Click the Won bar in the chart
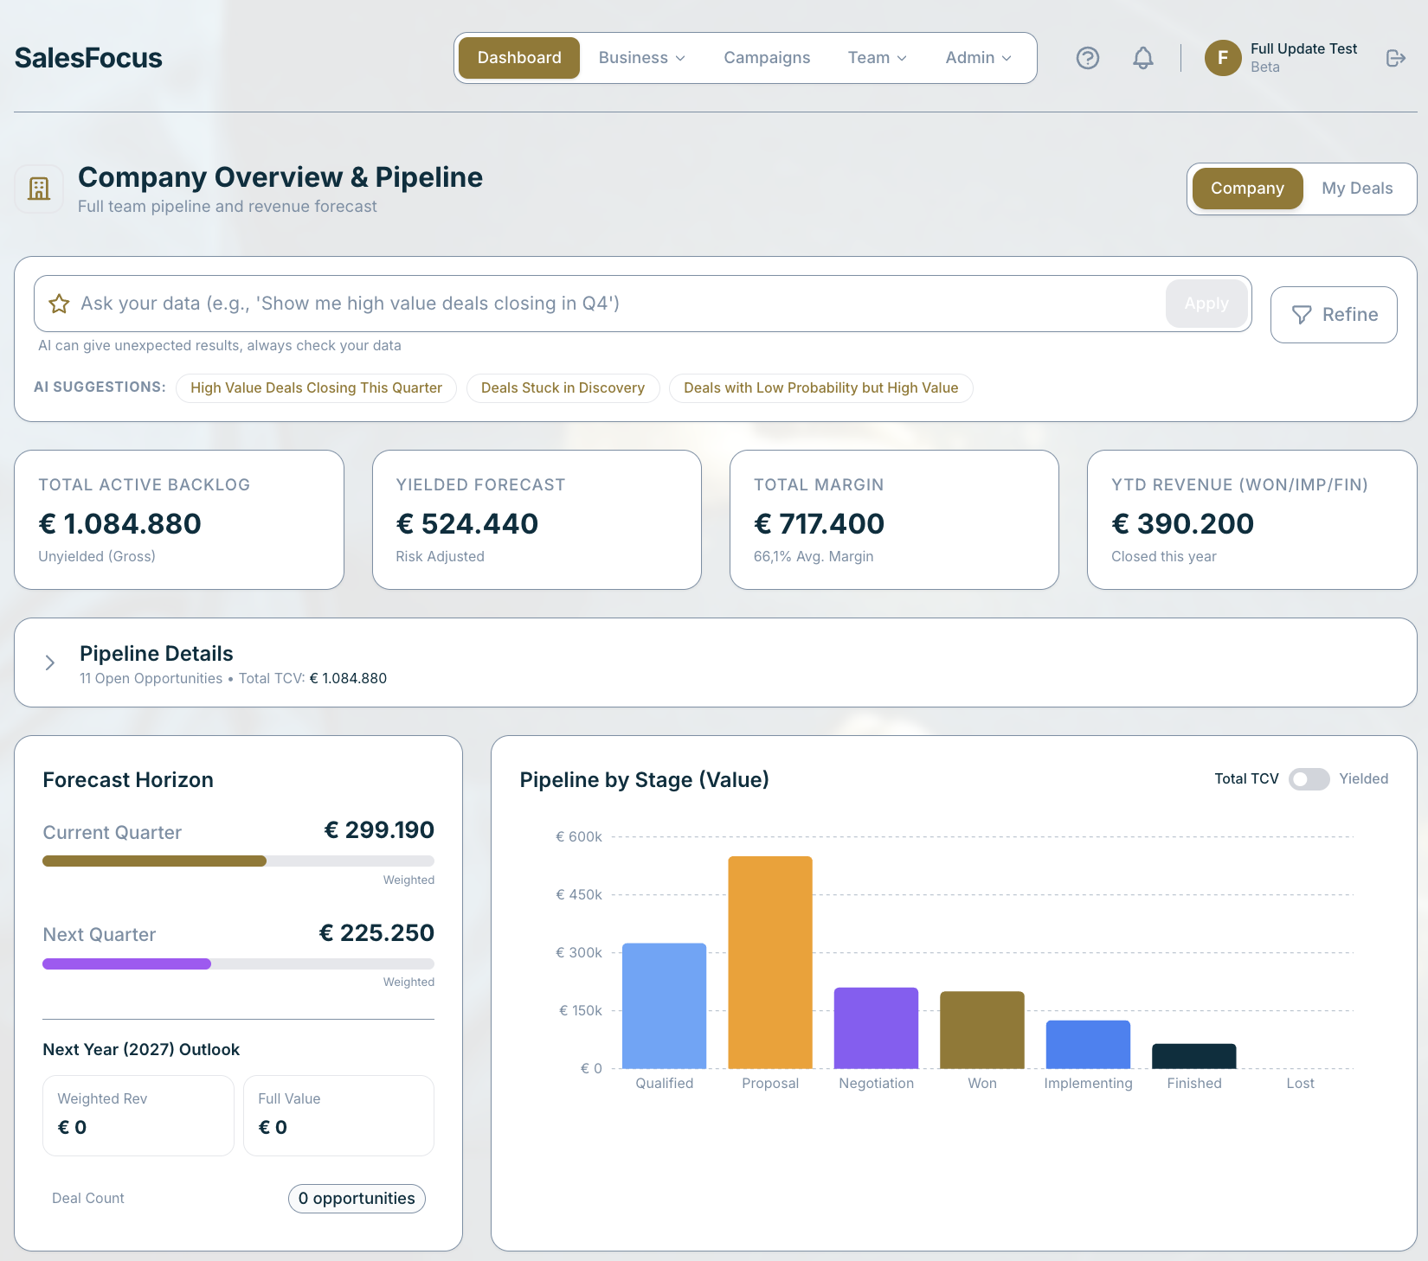 [x=982, y=1030]
